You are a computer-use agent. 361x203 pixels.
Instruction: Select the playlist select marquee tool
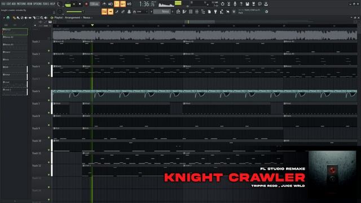[x=38, y=17]
